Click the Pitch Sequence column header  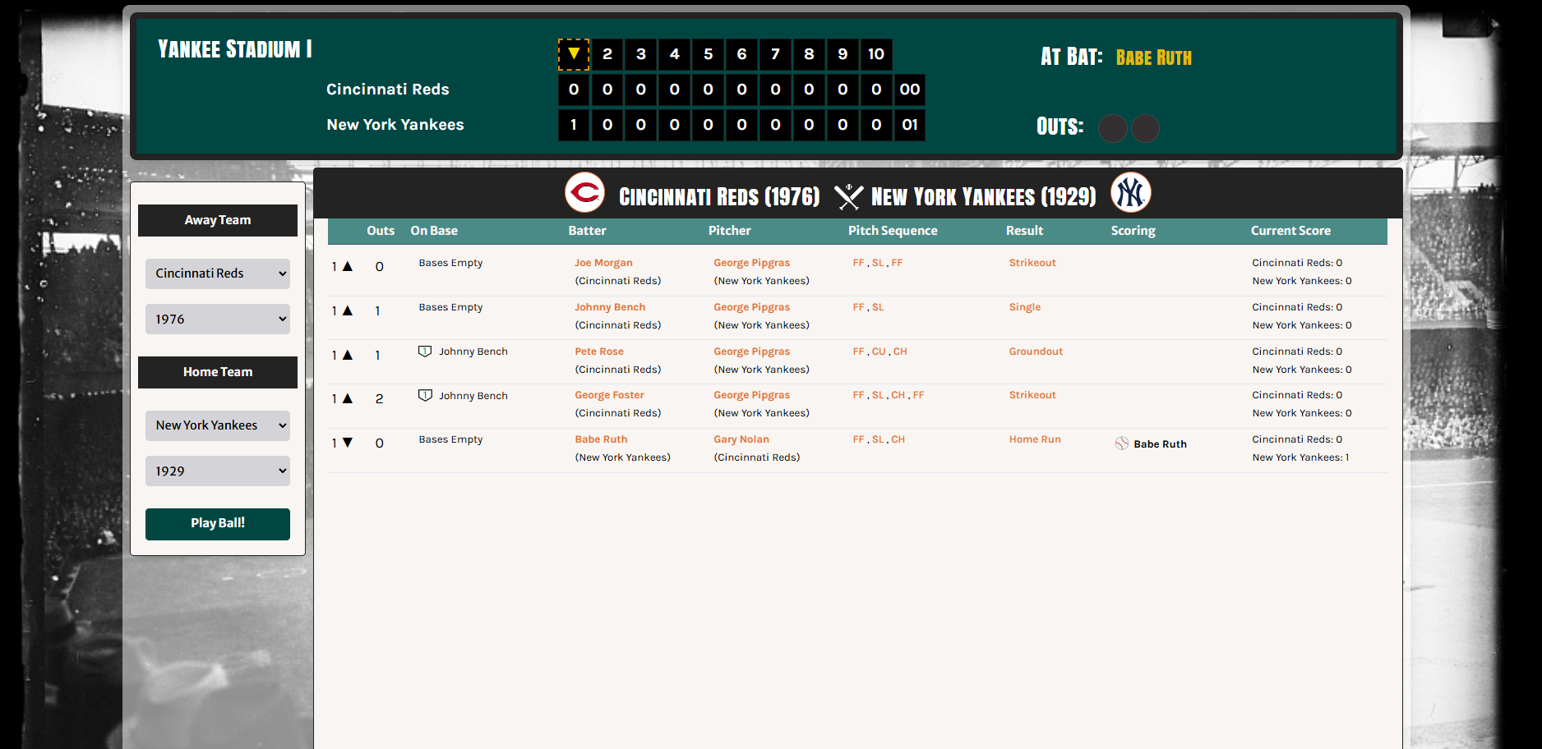click(x=893, y=231)
